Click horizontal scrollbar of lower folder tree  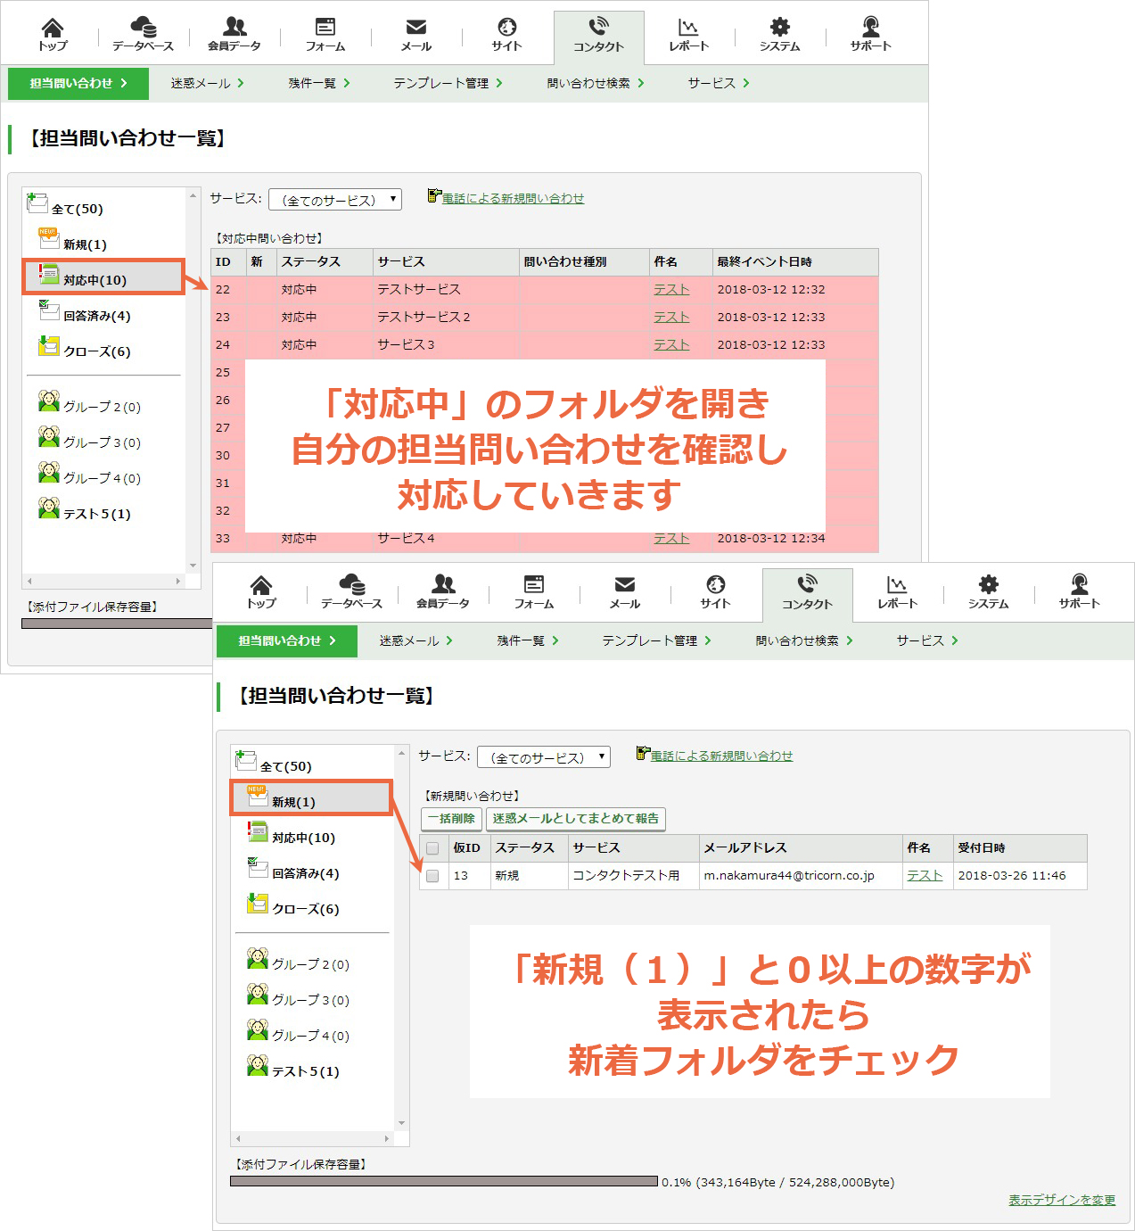tap(312, 1139)
